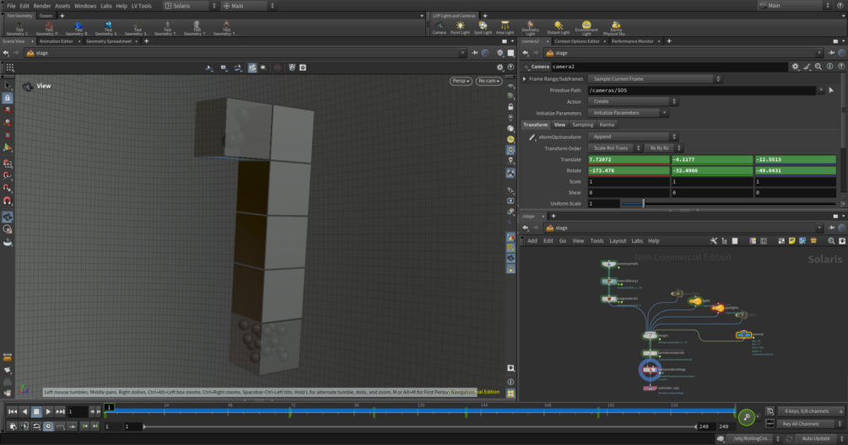Click the render region camera icon in viewport toolbar
This screenshot has height=445, width=848.
coord(303,67)
